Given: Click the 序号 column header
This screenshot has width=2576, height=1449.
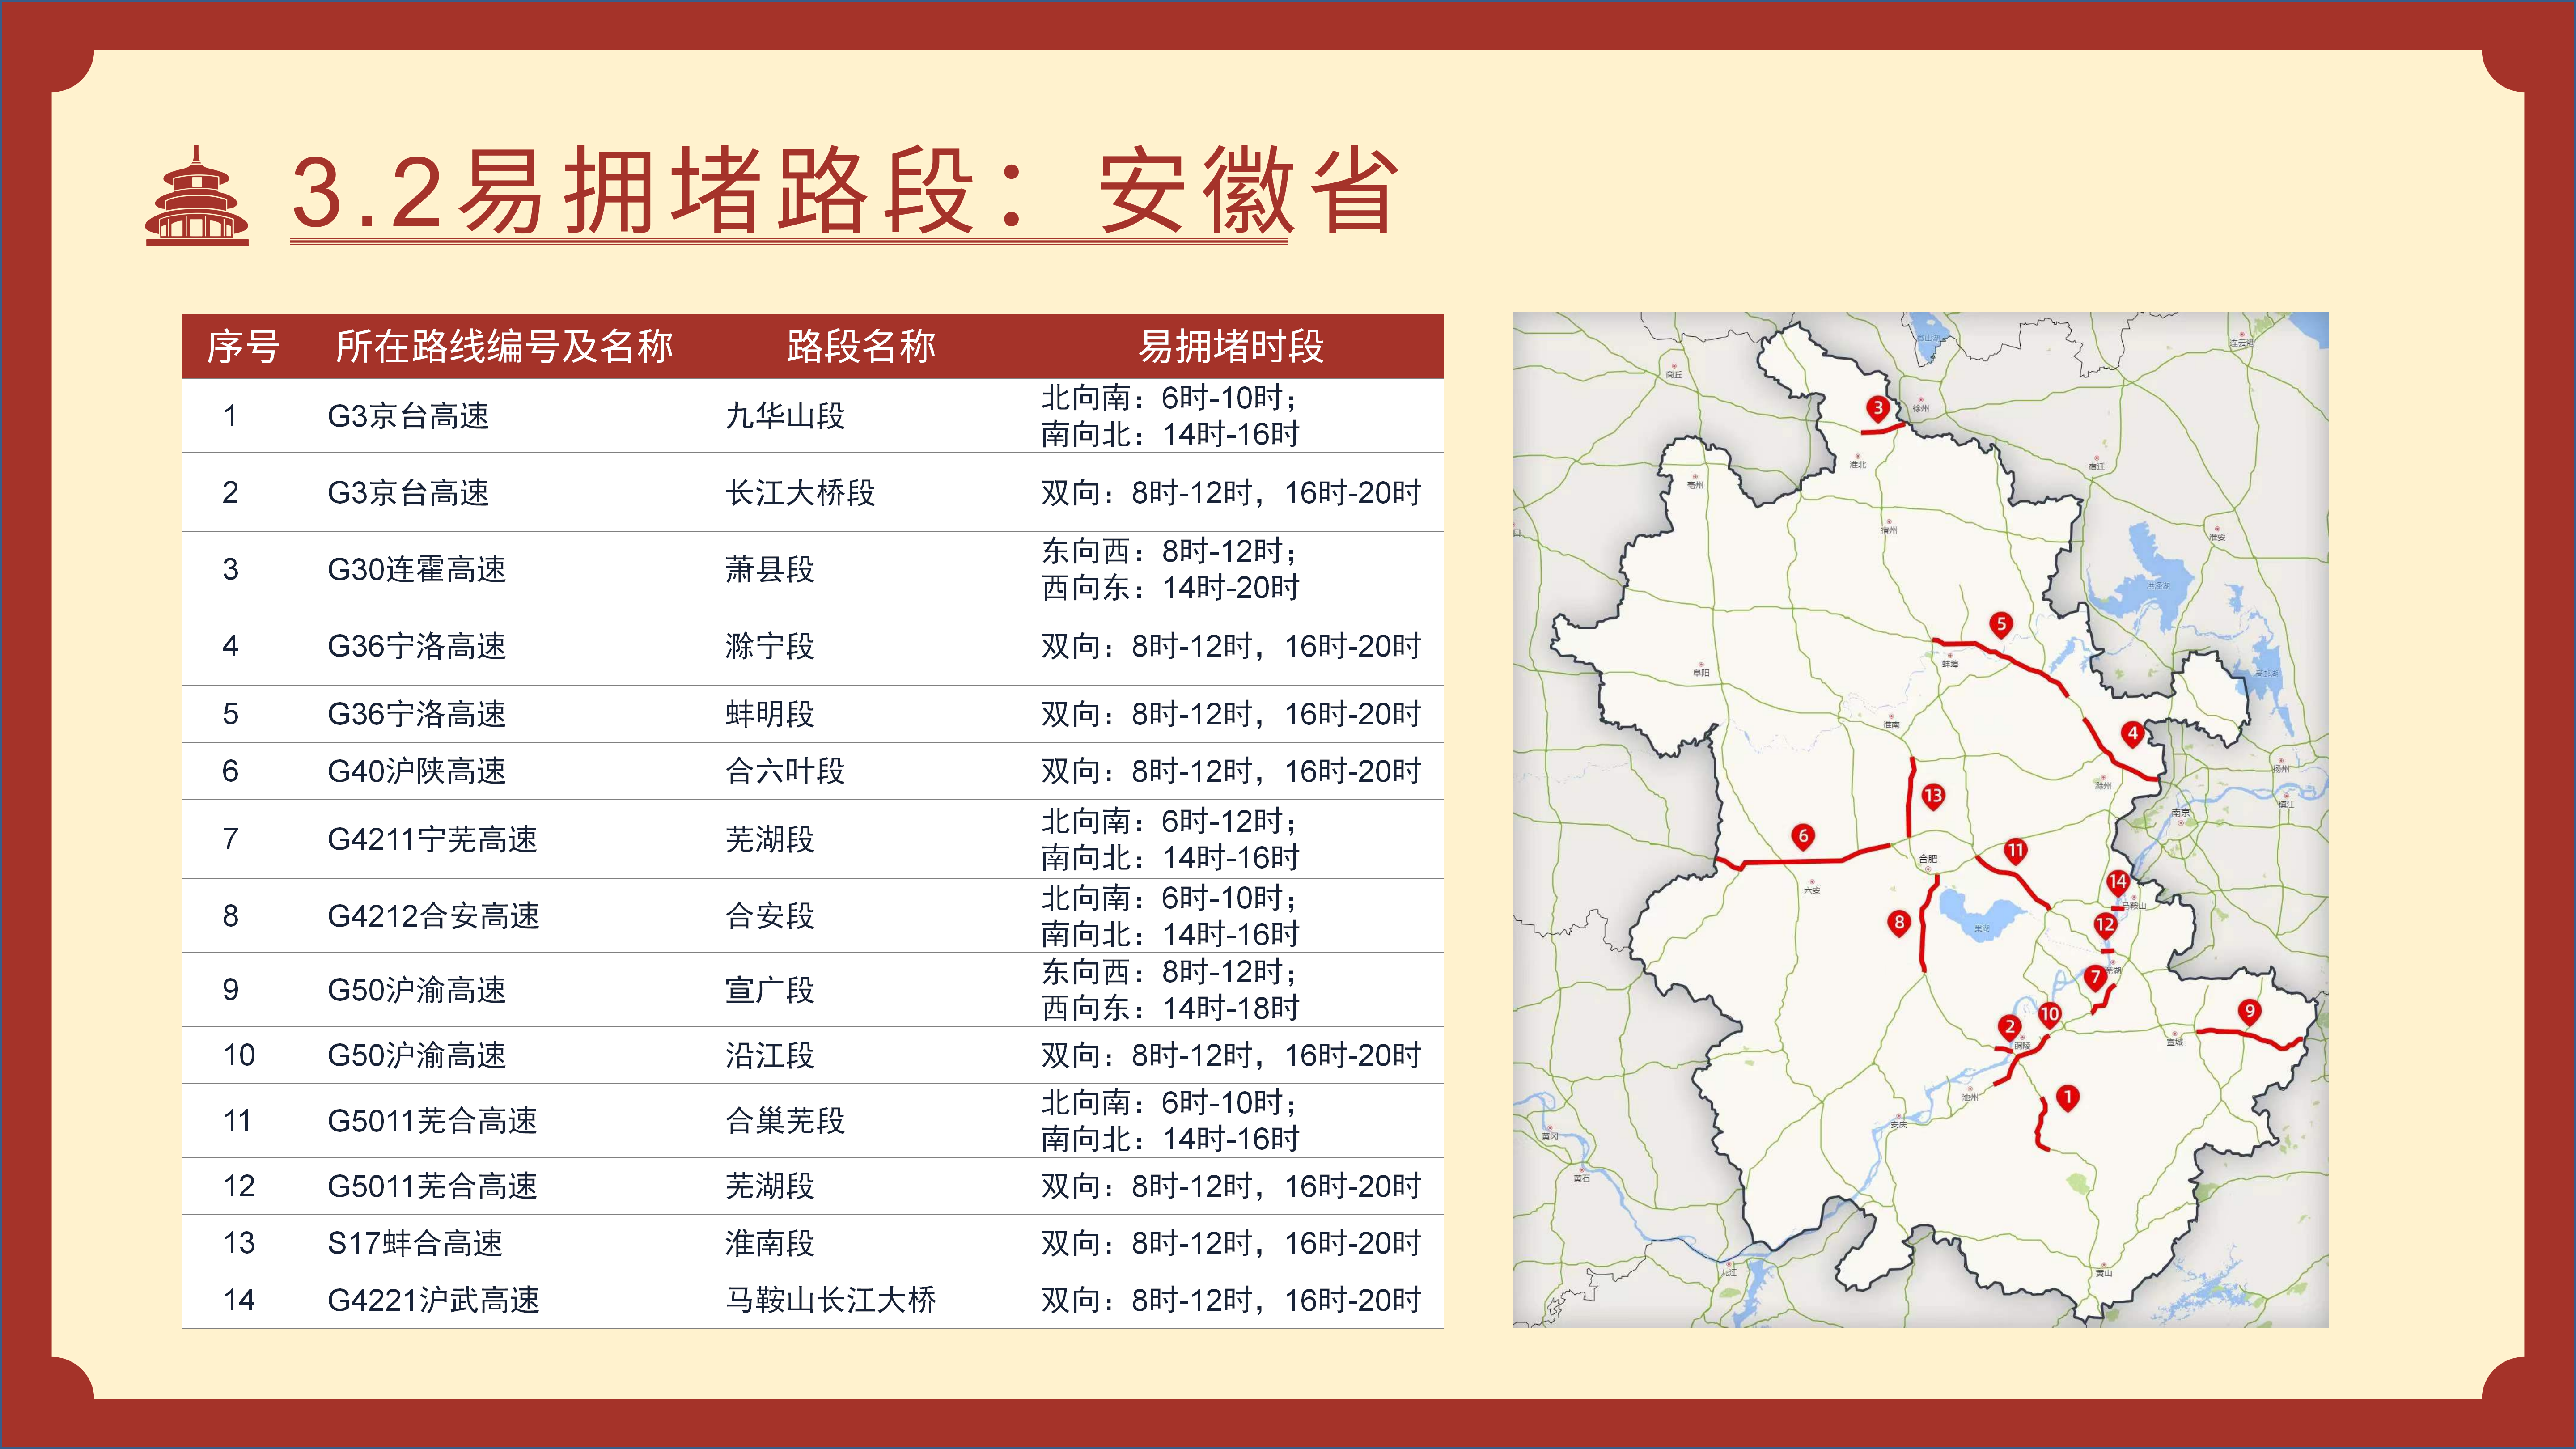Looking at the screenshot, I should pos(242,347).
